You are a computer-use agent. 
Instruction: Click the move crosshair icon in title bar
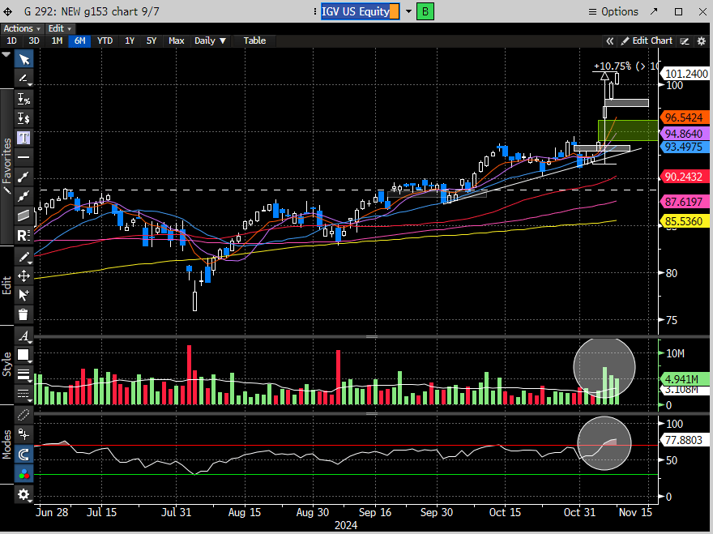[8, 12]
